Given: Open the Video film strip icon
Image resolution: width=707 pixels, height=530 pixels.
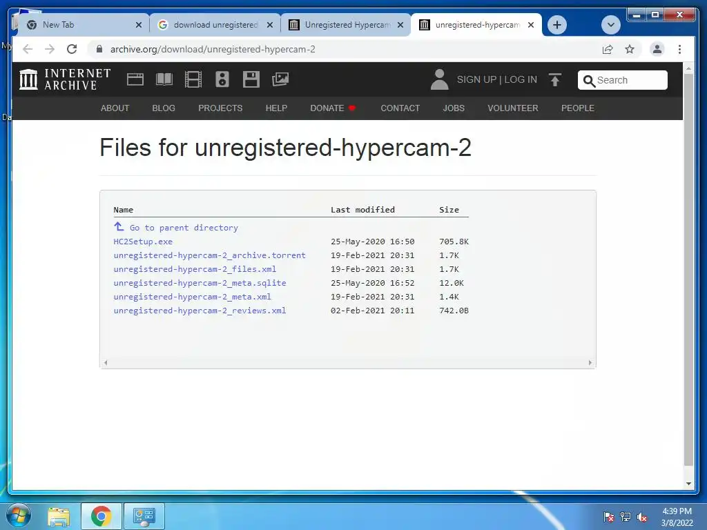Looking at the screenshot, I should pyautogui.click(x=193, y=80).
